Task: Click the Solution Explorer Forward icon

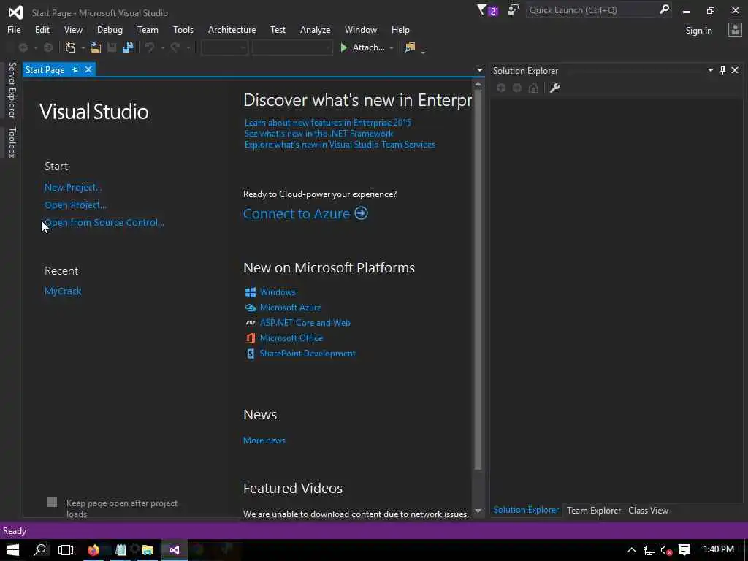Action: [517, 88]
